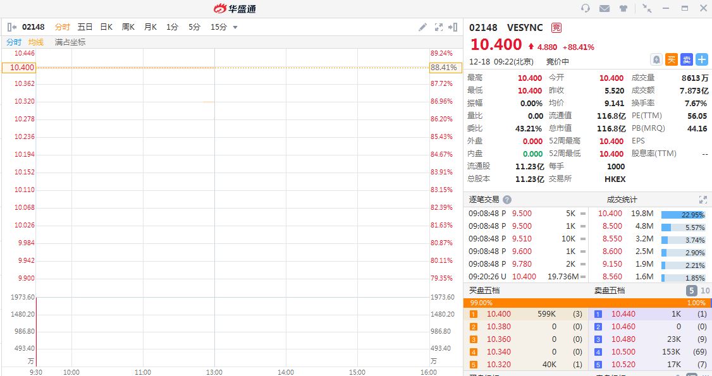Switch to 5分 chart

pyautogui.click(x=194, y=27)
